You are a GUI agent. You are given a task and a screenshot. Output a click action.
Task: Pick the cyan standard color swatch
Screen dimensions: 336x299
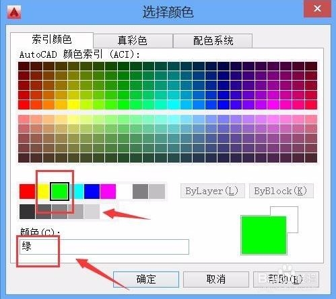(76, 191)
